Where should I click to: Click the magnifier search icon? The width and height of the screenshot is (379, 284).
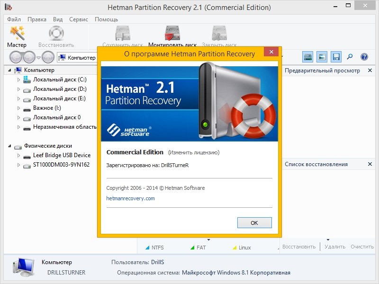click(x=350, y=57)
